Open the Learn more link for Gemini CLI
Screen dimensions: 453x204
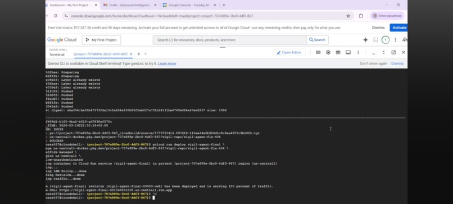pos(167,64)
